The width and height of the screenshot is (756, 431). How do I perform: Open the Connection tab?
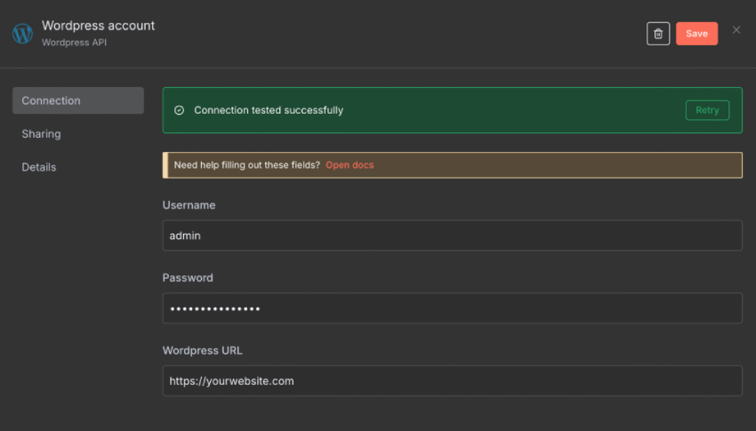pyautogui.click(x=78, y=100)
